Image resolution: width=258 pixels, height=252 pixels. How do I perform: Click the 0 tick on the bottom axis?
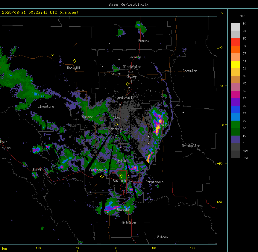tap(116, 248)
